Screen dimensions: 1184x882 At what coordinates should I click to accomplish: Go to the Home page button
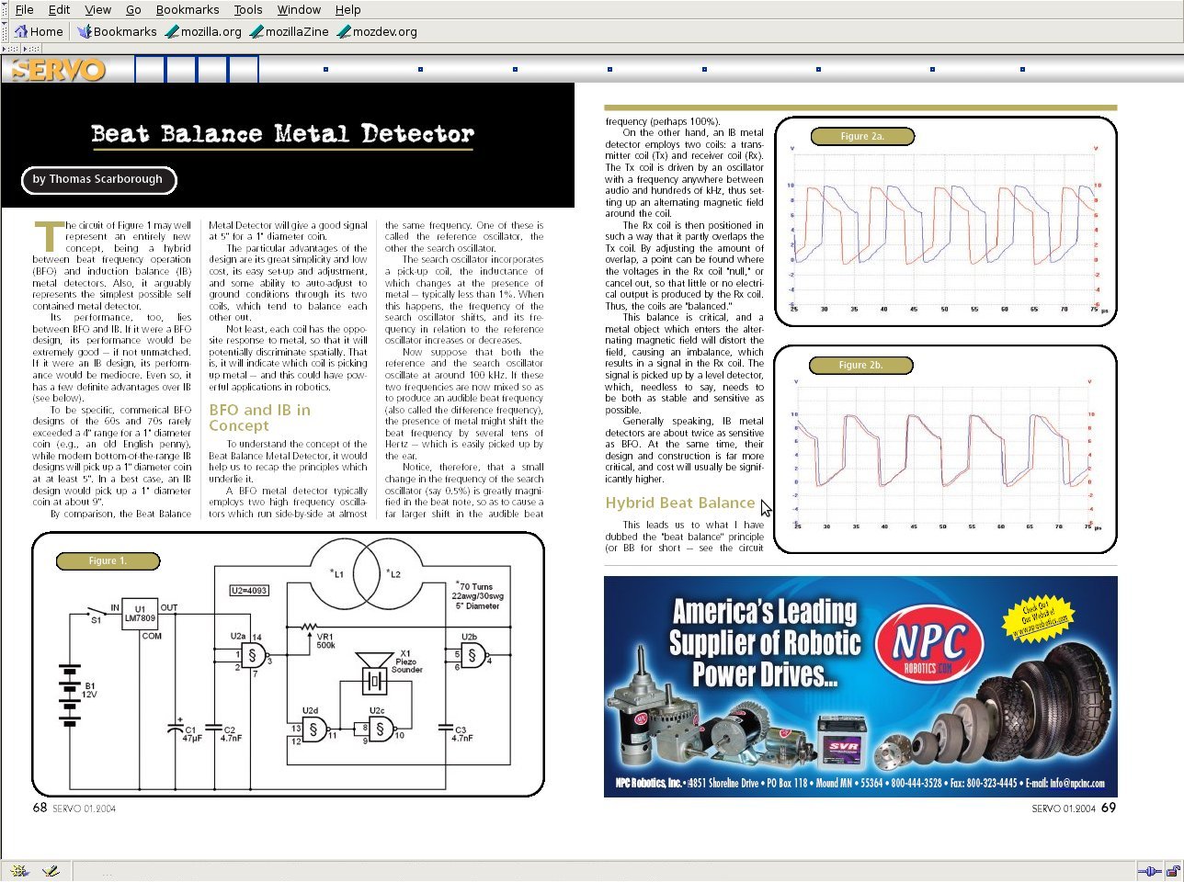tap(39, 31)
